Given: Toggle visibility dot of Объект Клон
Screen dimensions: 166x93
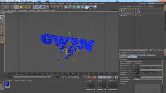Looking at the screenshot, I should point(136,11).
